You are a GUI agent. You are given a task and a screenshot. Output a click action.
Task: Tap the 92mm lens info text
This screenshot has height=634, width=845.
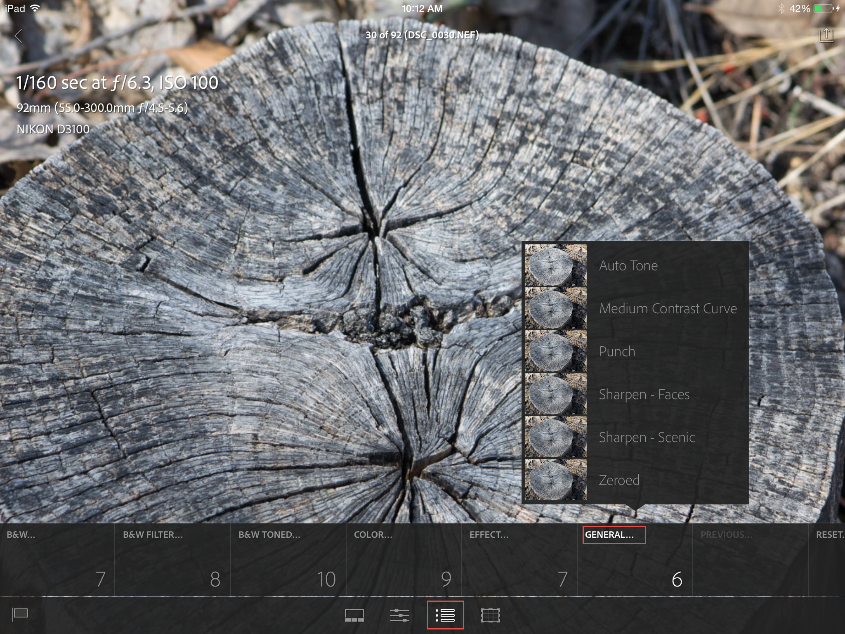coord(102,108)
